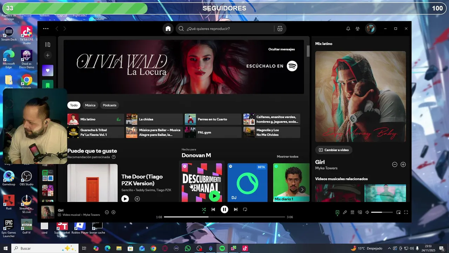
Task: Open Spotify notifications bell
Action: coord(348,29)
